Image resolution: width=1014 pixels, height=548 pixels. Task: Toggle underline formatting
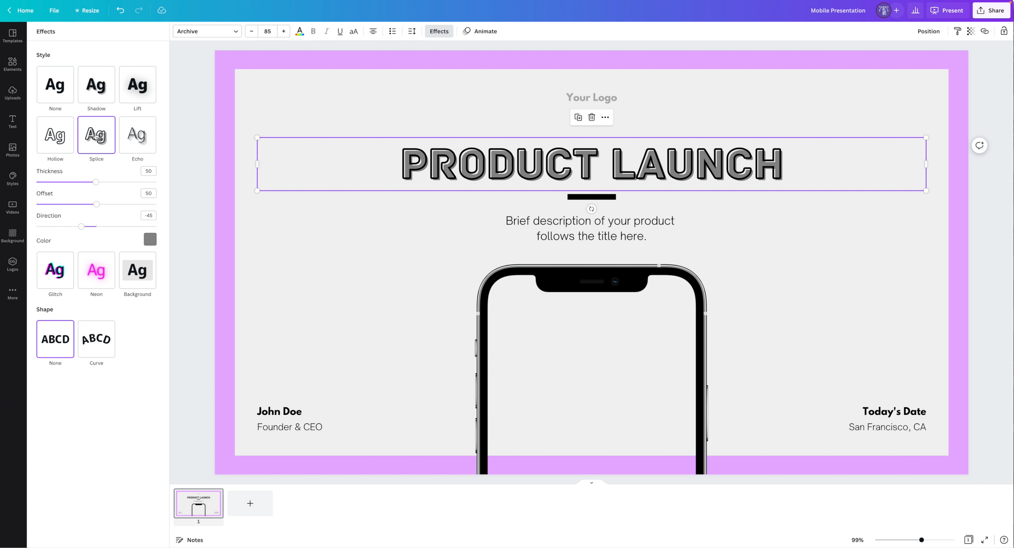point(340,31)
